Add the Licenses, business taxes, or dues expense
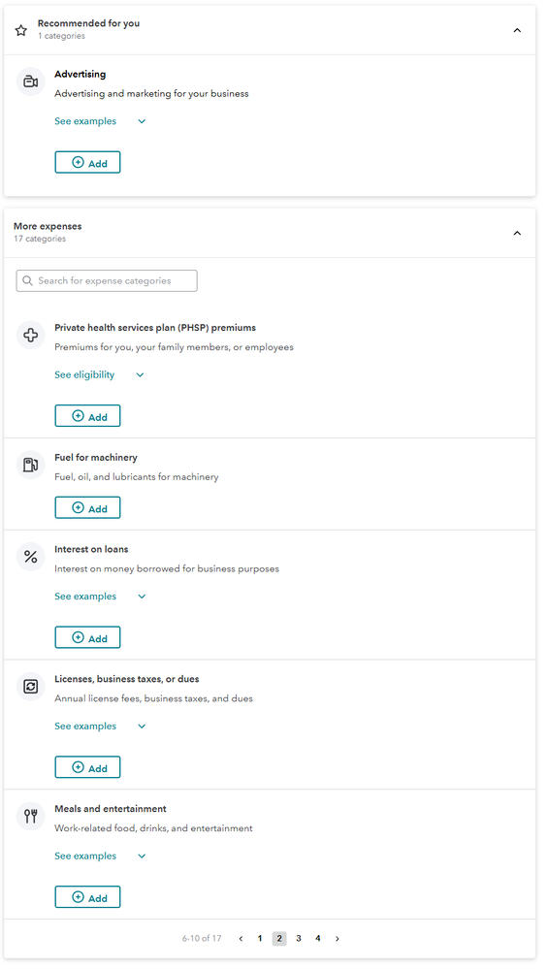The image size is (548, 969). click(x=87, y=767)
